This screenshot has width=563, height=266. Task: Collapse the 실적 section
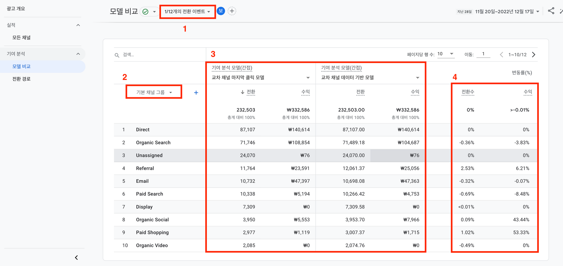point(78,25)
